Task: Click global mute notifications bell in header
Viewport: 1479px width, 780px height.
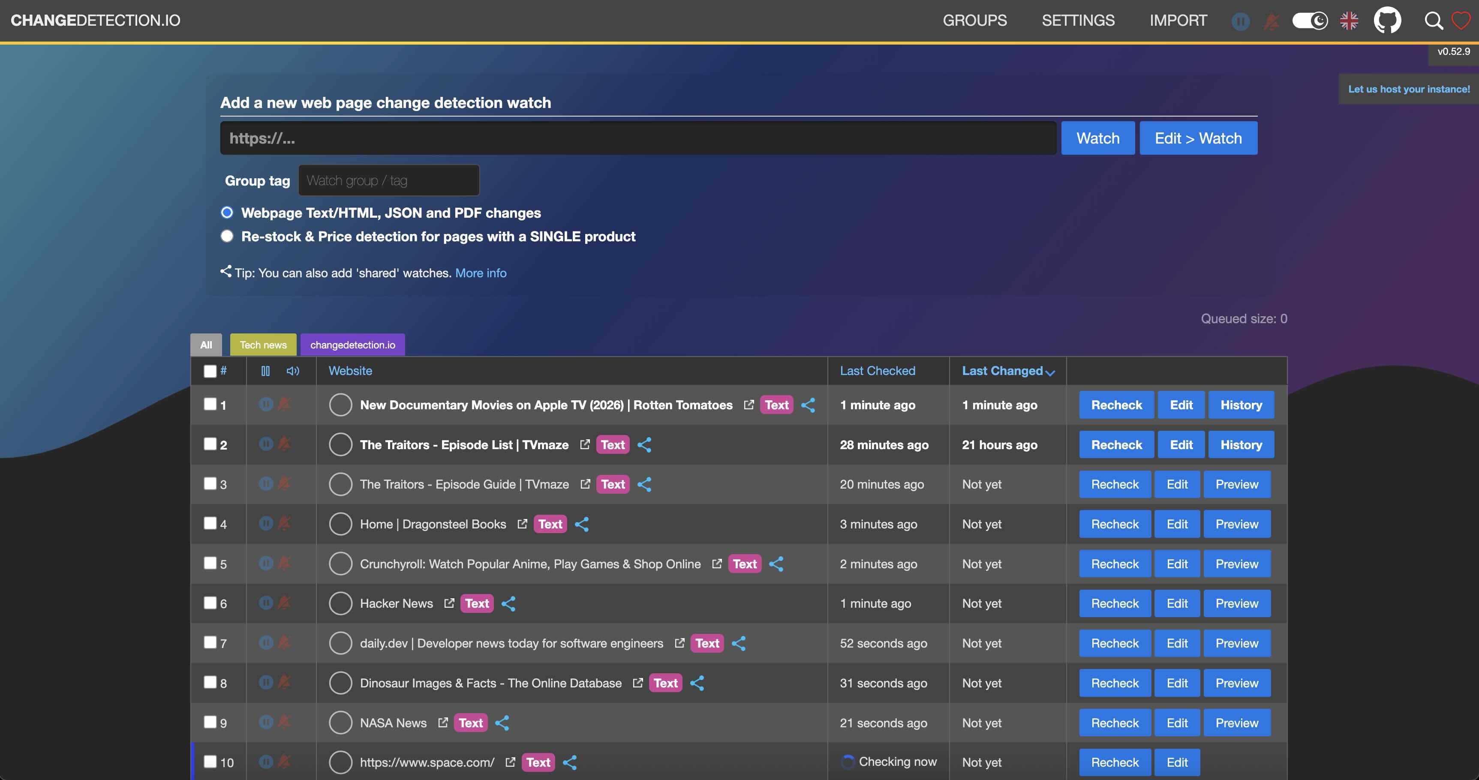Action: (x=1271, y=22)
